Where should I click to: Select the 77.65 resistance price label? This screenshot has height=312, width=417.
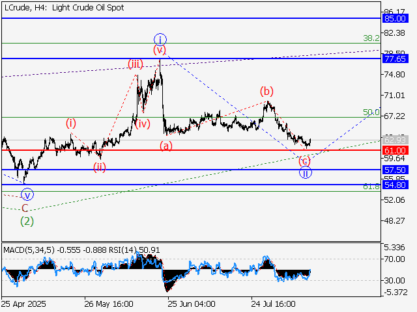coord(395,58)
